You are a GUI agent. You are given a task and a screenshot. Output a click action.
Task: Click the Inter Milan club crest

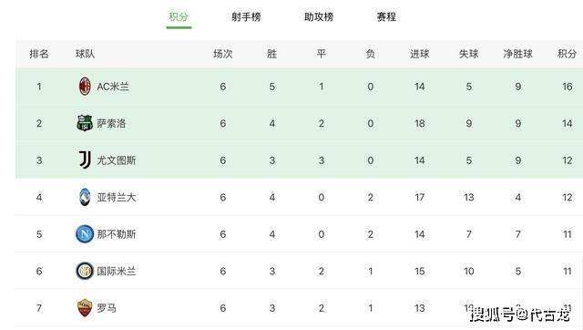click(85, 271)
